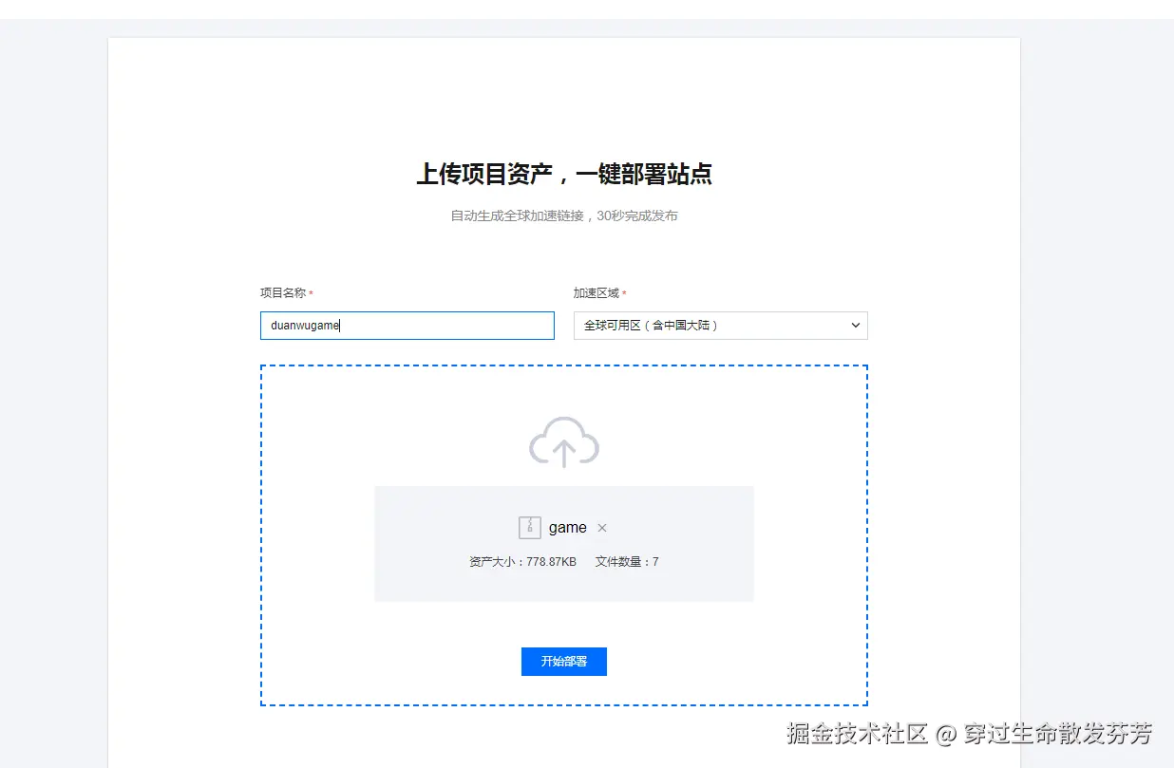This screenshot has height=768, width=1174.
Task: Click the 开始部署 deploy button
Action: [564, 662]
